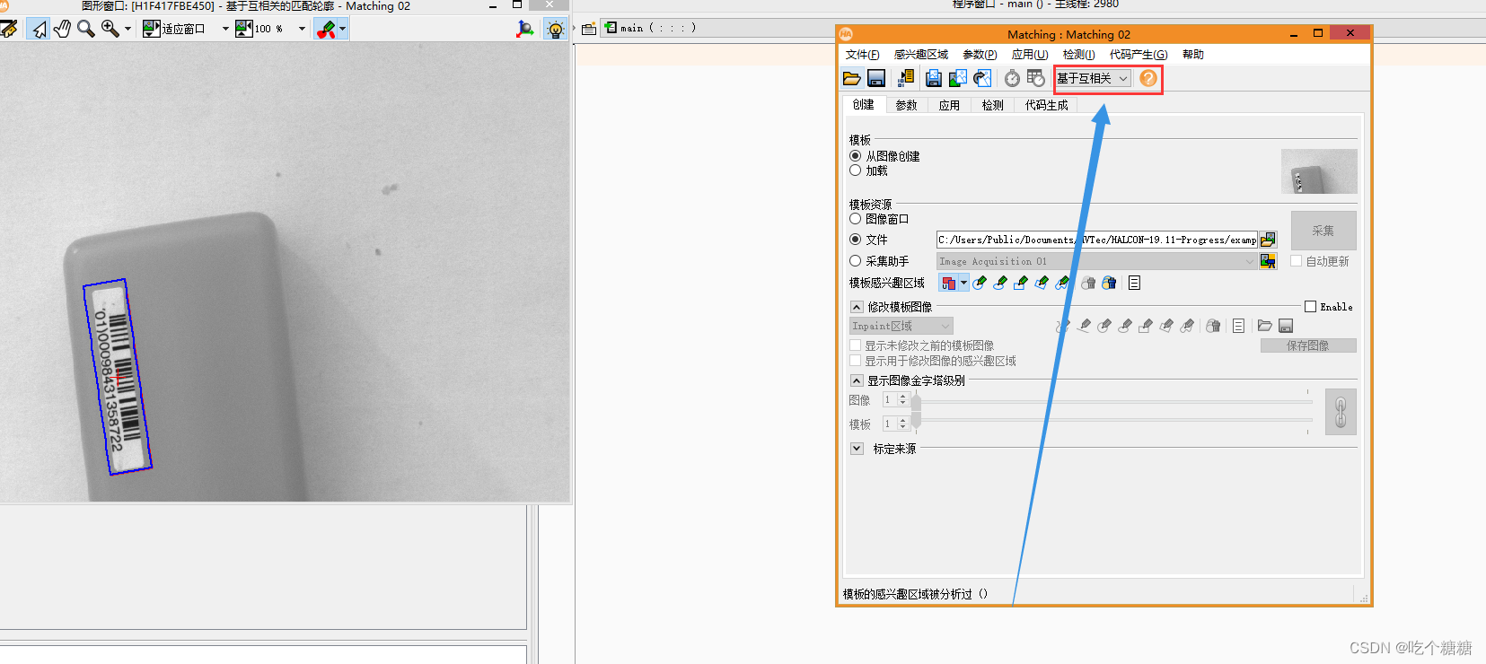Click the 保存图像 button

pyautogui.click(x=1308, y=345)
